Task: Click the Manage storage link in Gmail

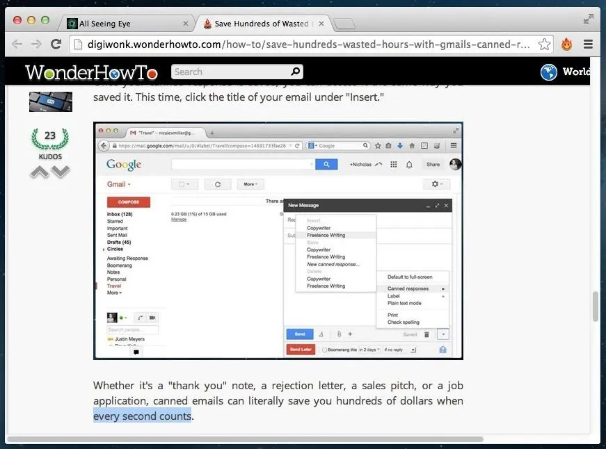Action: [x=179, y=220]
